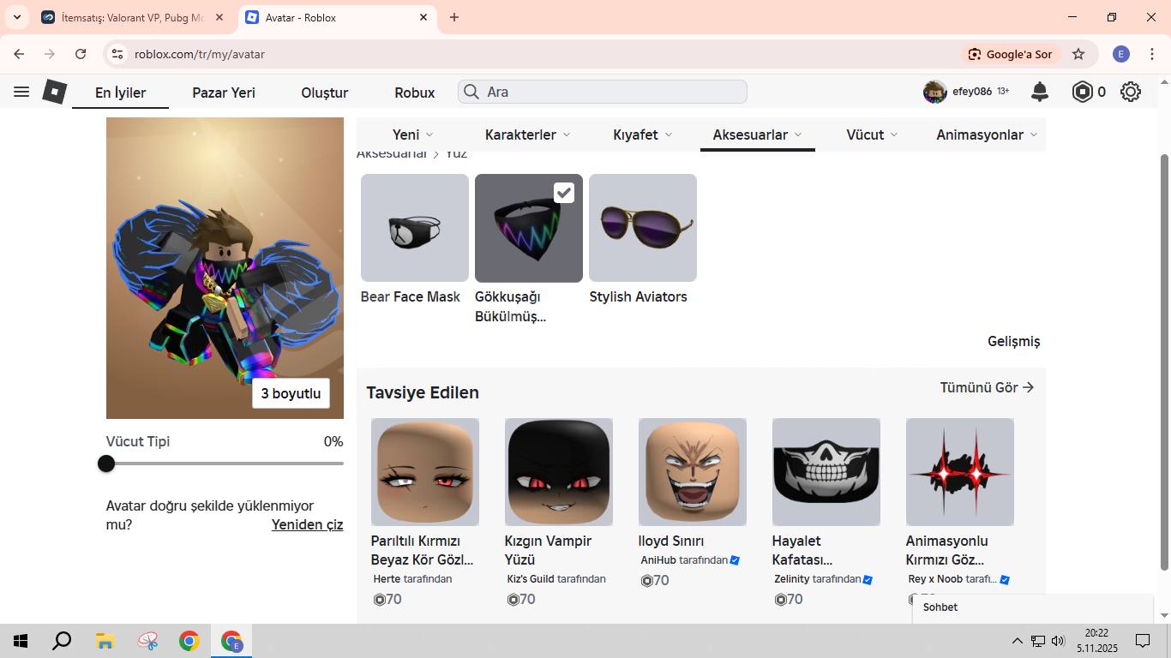Equip the Bear Face Mask item

tap(415, 228)
